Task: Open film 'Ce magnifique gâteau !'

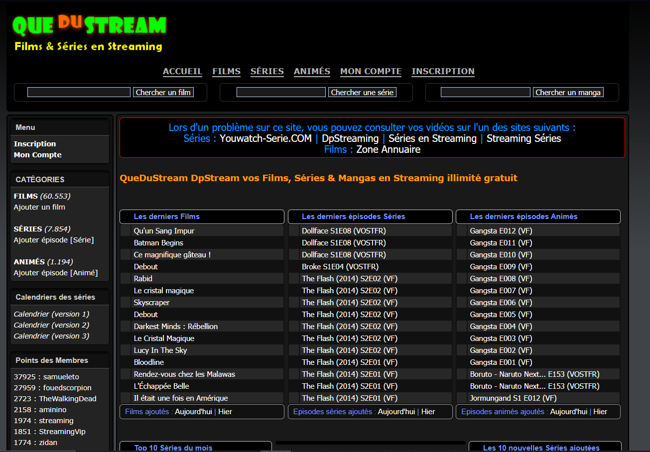Action: [x=172, y=255]
